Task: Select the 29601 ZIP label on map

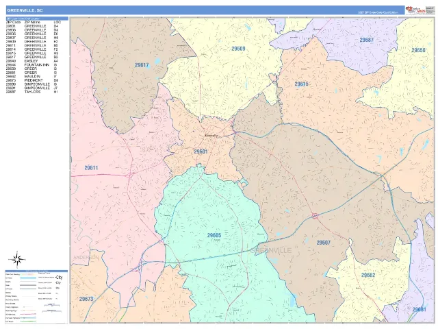Action: coord(201,151)
